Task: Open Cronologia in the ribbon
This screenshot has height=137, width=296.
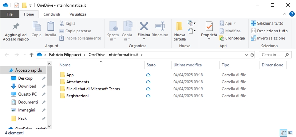Action: (232, 38)
